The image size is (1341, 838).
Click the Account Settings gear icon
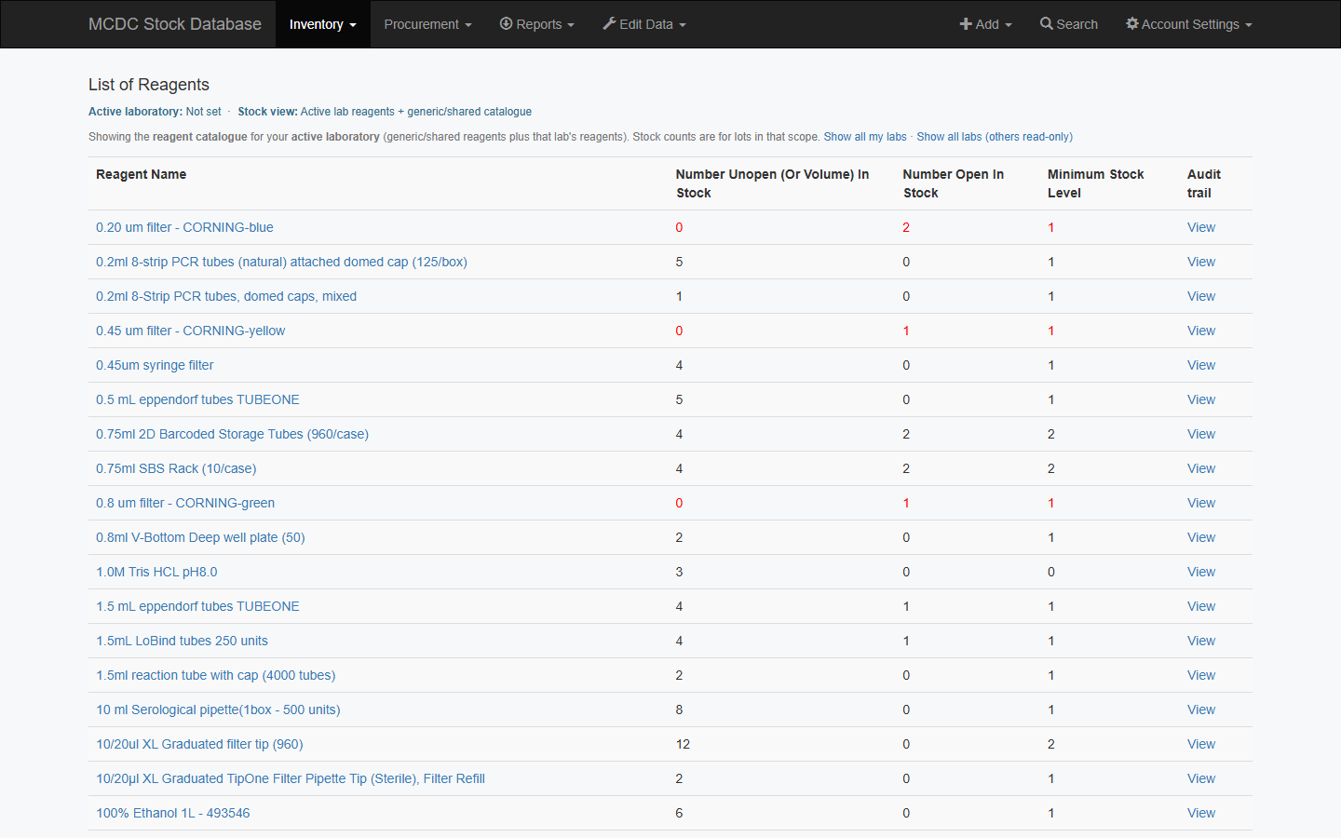(1132, 23)
